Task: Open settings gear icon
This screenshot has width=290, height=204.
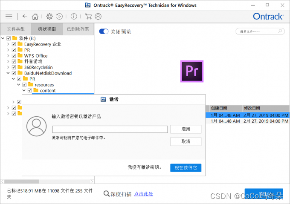Action: click(x=49, y=17)
